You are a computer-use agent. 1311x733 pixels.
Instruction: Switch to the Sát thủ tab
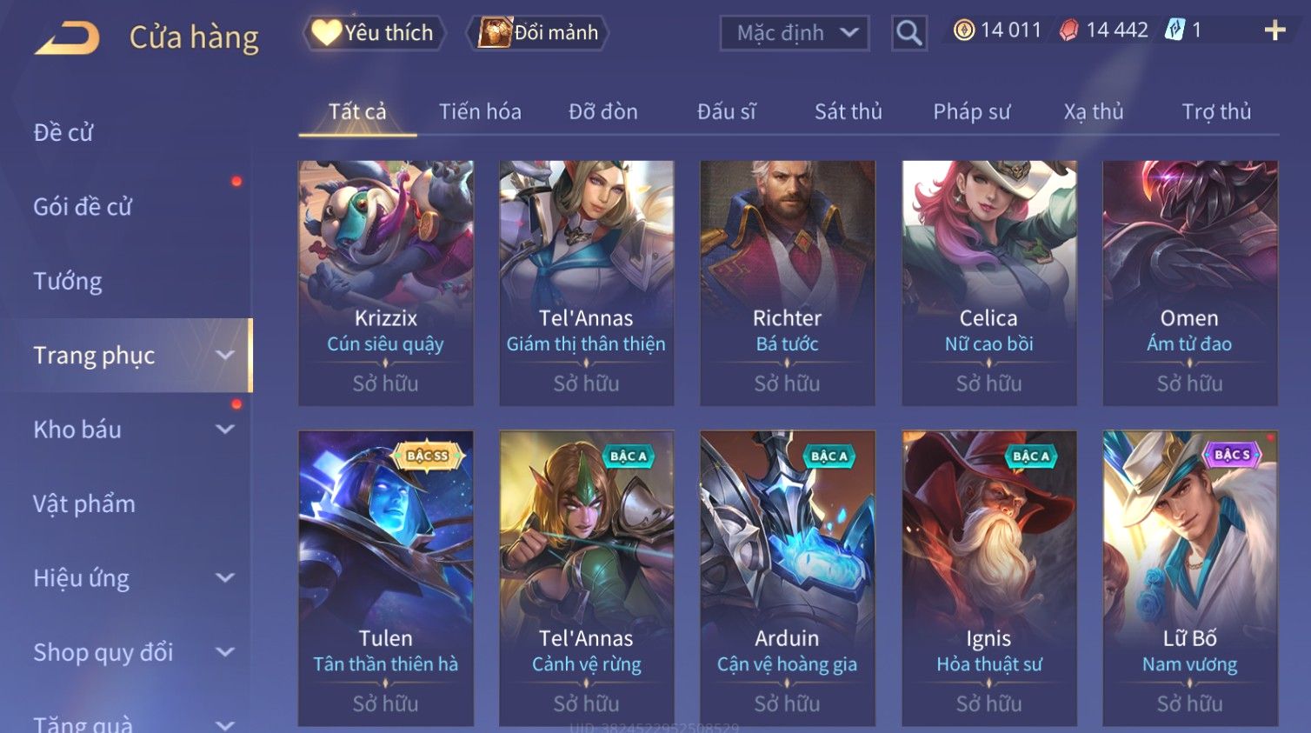click(848, 112)
